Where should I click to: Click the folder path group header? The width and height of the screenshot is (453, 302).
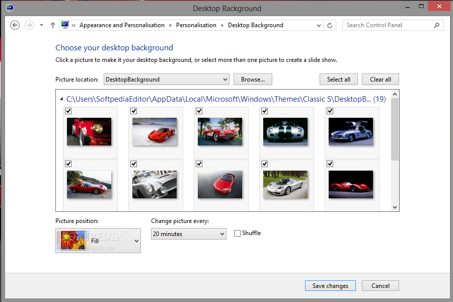pos(226,99)
